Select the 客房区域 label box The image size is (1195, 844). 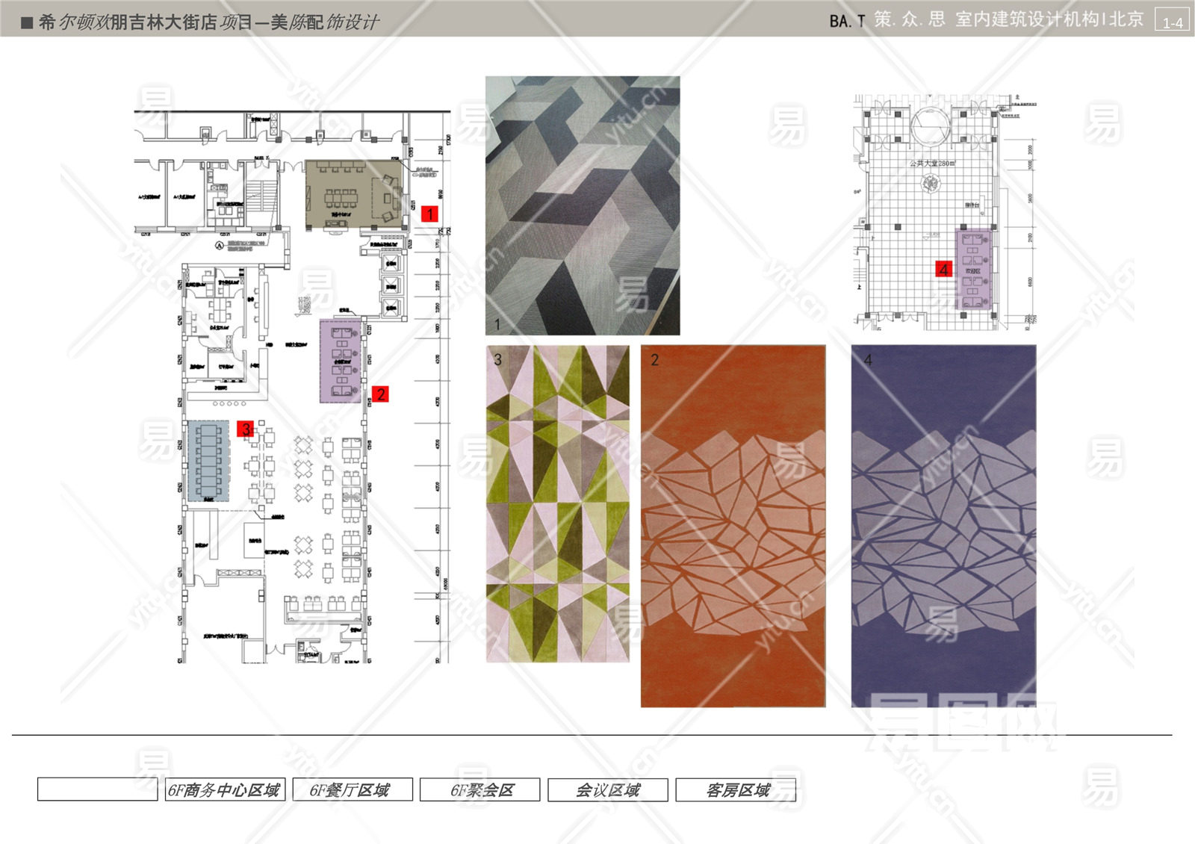[736, 789]
